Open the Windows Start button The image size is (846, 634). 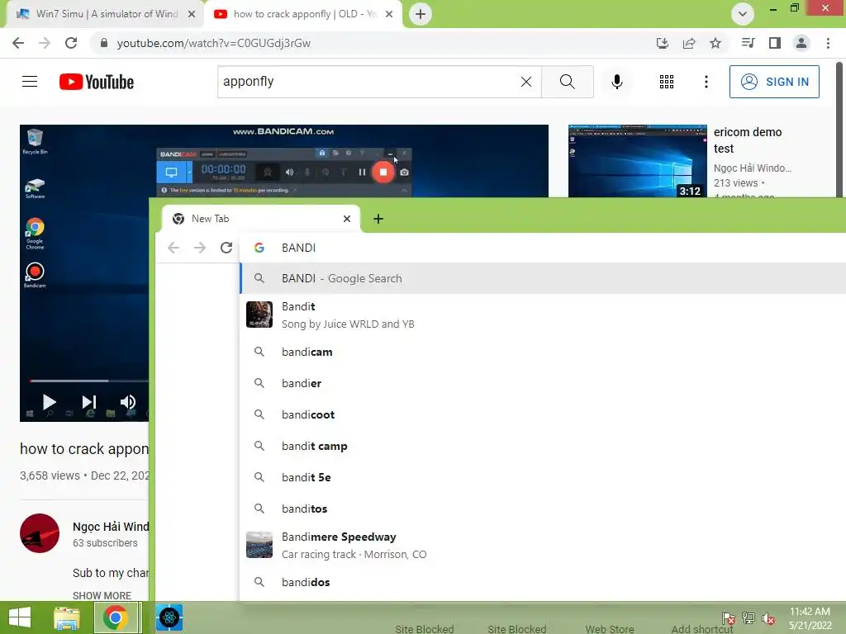(x=20, y=617)
